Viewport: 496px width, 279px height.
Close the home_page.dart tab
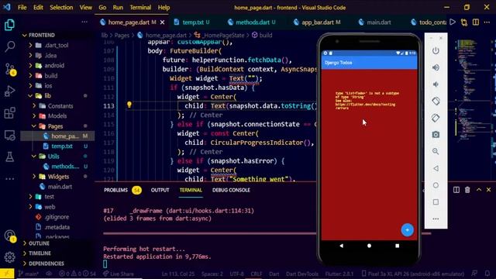(x=162, y=22)
